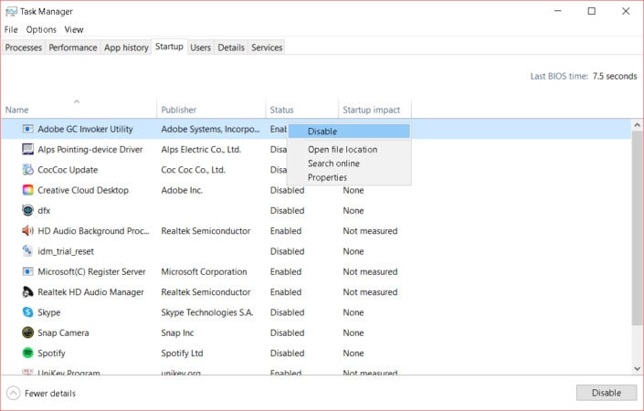The height and width of the screenshot is (411, 644).
Task: Click the Realtek HD Audio Manager icon
Action: [x=27, y=292]
